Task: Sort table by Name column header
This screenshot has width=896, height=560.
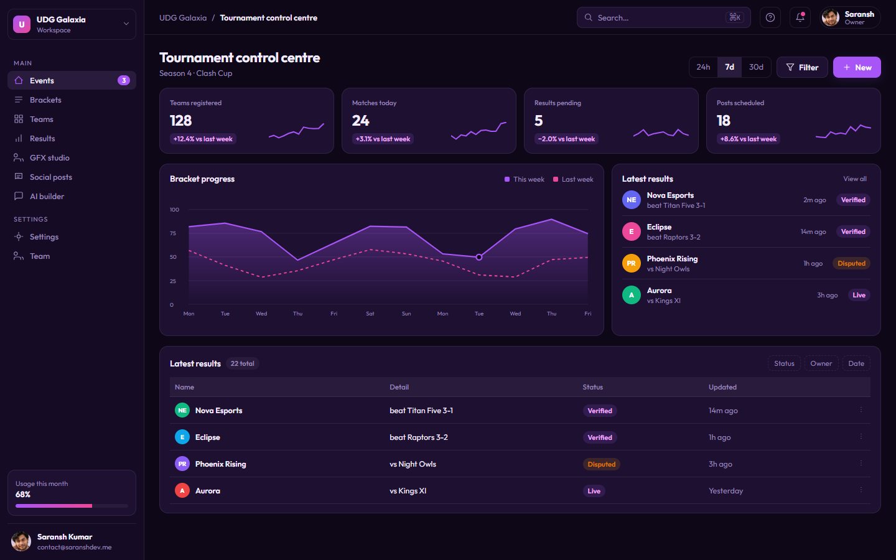Action: (184, 387)
